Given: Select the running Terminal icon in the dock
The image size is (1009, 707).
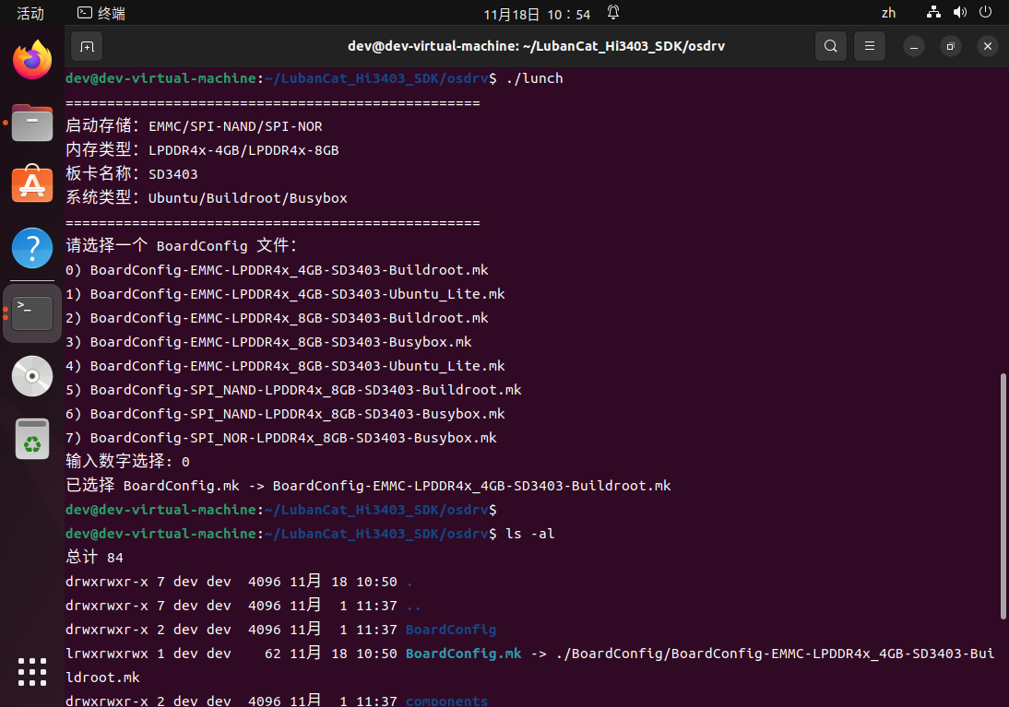Looking at the screenshot, I should [x=31, y=312].
